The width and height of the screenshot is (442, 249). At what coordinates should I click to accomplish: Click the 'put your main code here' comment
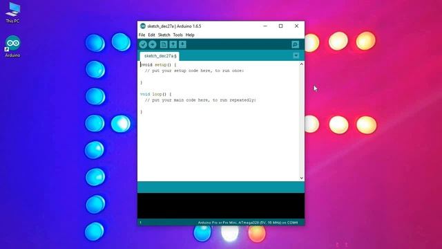tap(200, 100)
